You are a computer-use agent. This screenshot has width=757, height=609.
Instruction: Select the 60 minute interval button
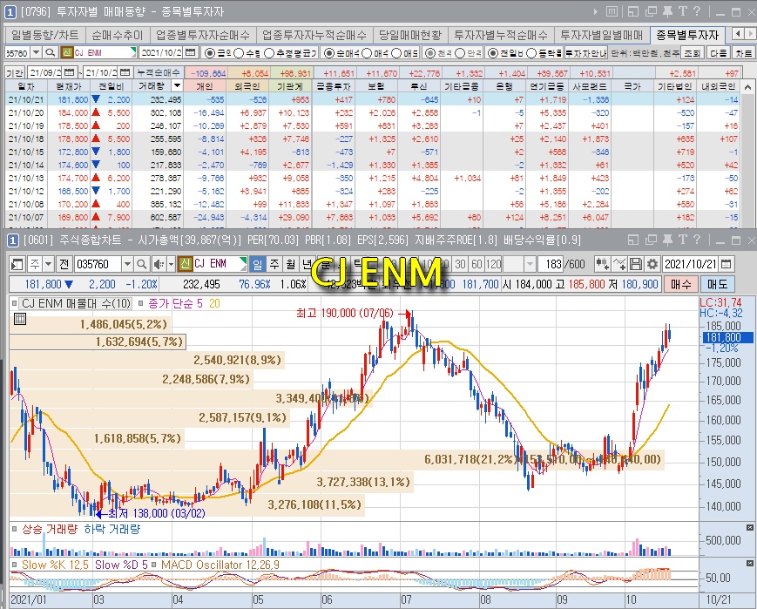(x=477, y=264)
